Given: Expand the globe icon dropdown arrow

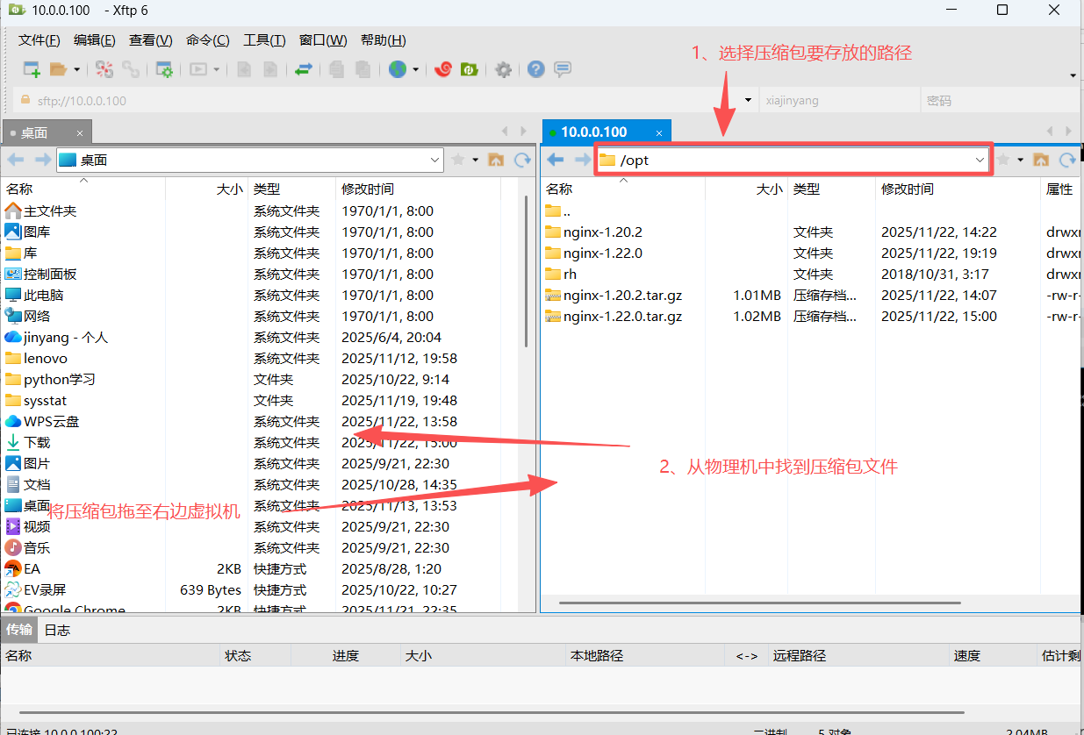Looking at the screenshot, I should [415, 69].
